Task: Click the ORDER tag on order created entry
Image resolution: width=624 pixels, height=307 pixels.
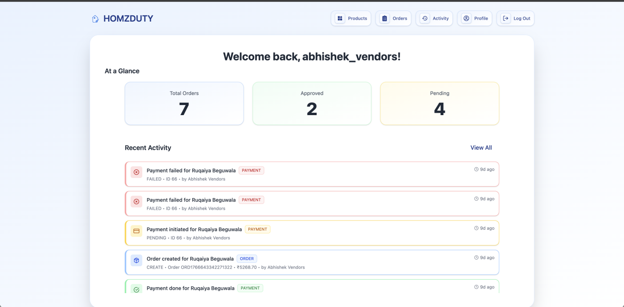Action: point(247,259)
